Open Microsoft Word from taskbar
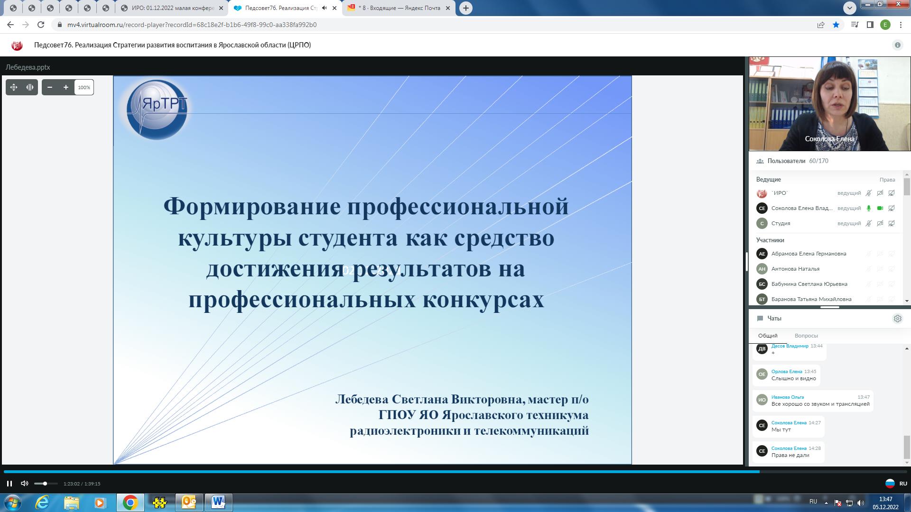This screenshot has width=911, height=512. [218, 503]
